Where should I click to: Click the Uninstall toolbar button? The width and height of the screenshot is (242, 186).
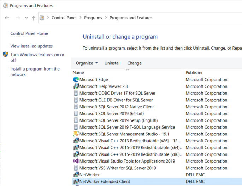click(112, 63)
